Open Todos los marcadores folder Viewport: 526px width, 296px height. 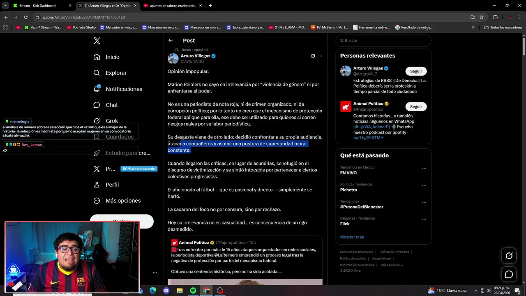(503, 27)
